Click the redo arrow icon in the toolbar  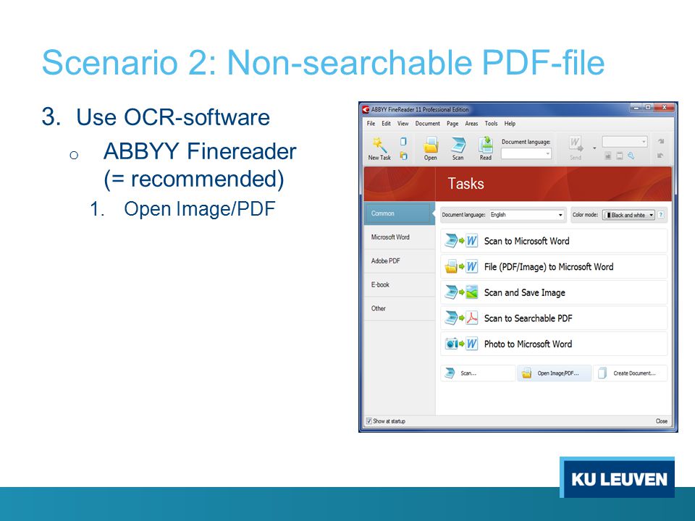coord(661,141)
